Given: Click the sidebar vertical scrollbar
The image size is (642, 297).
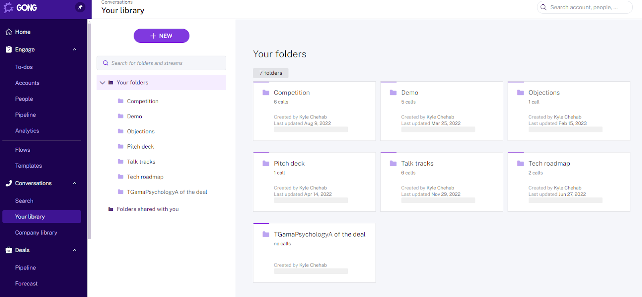Looking at the screenshot, I should (89, 130).
